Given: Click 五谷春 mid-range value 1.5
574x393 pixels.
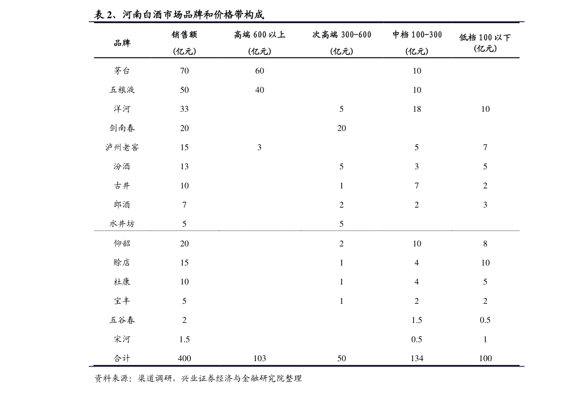Looking at the screenshot, I should tap(416, 320).
